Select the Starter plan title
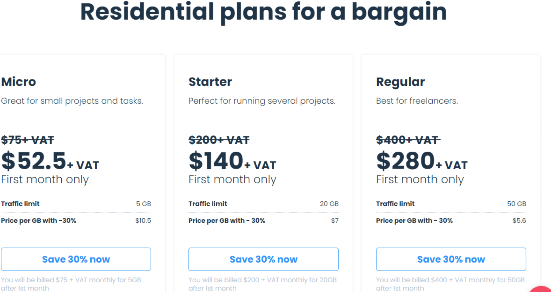 pos(210,82)
